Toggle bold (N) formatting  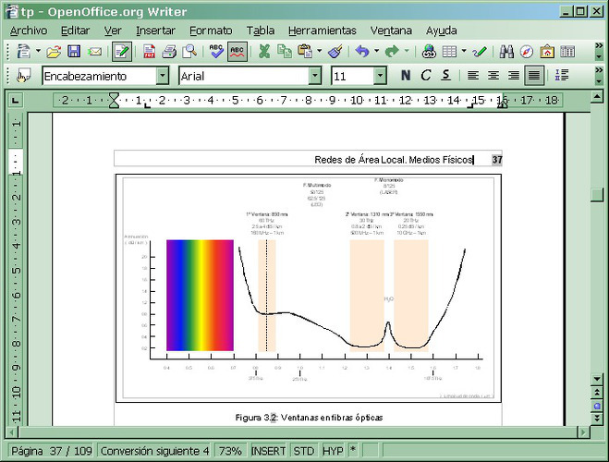(406, 76)
